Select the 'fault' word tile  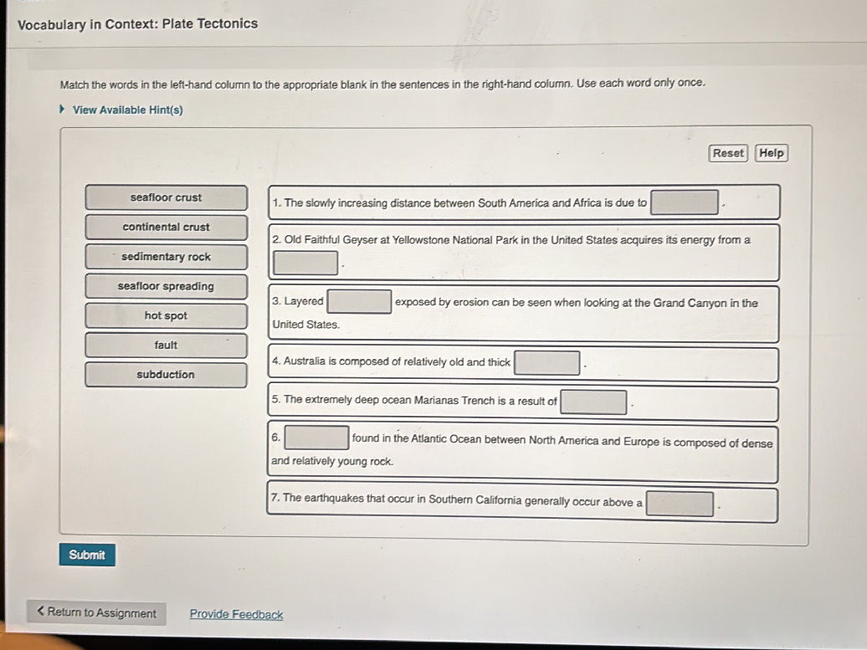[166, 345]
